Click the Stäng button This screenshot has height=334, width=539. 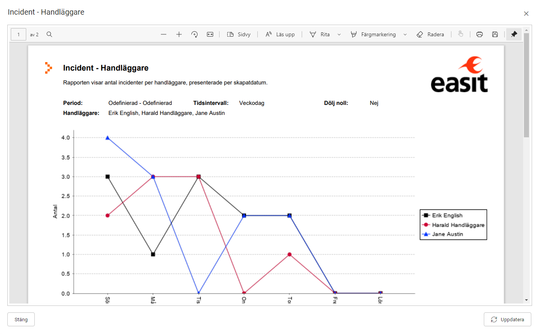(21, 319)
